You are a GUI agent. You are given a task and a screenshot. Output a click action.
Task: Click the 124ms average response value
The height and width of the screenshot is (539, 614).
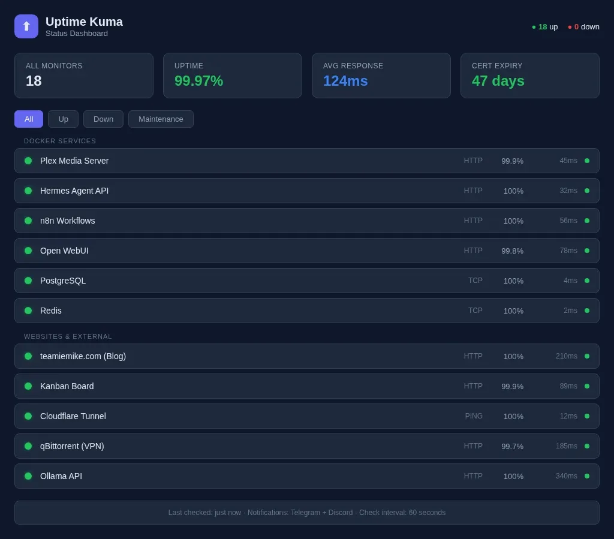coord(345,80)
